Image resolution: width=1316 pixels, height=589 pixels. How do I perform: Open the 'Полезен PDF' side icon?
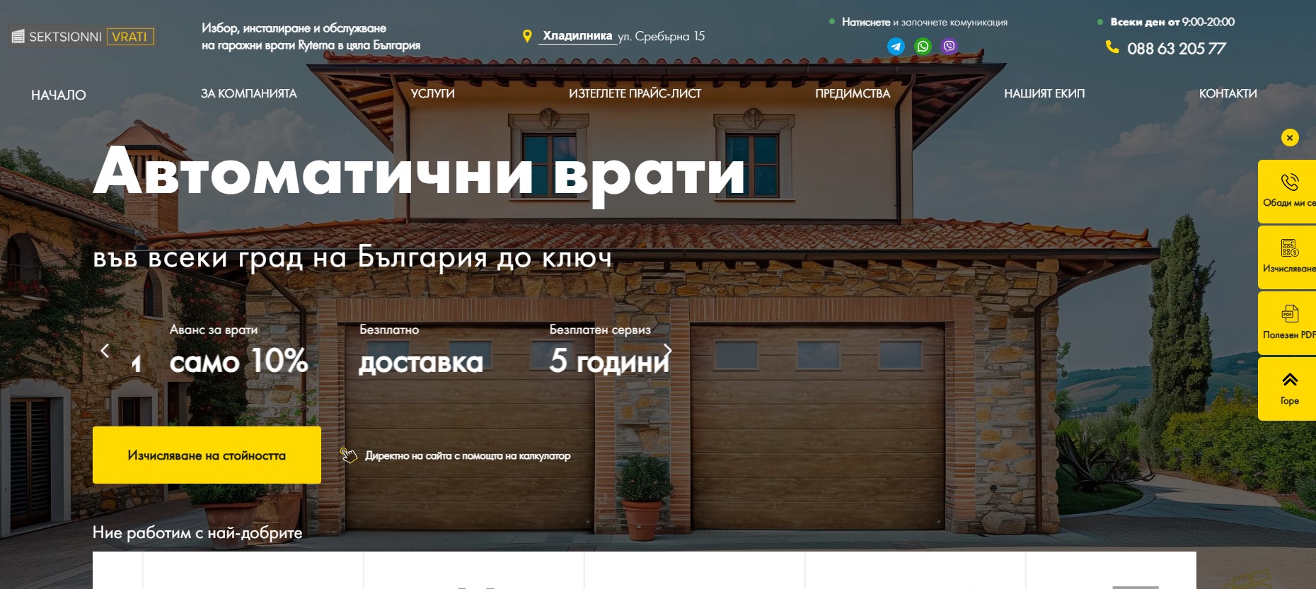[1289, 314]
